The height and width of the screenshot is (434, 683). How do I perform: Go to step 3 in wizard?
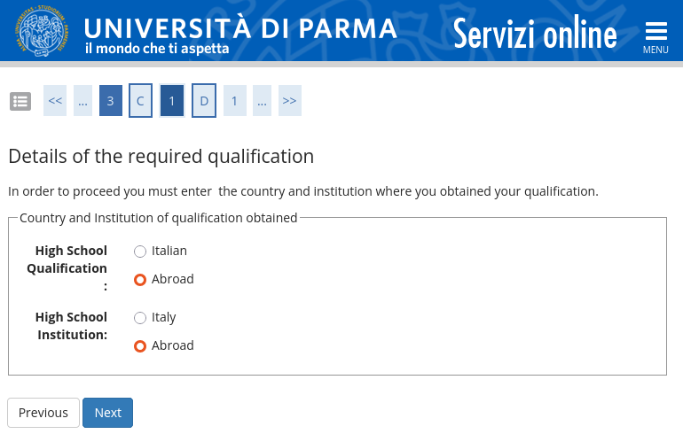[110, 101]
